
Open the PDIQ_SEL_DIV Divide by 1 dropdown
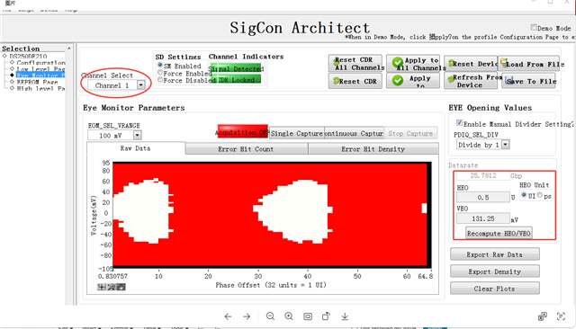point(506,145)
